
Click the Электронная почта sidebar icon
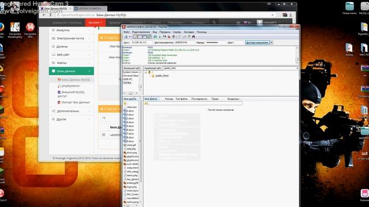point(53,39)
